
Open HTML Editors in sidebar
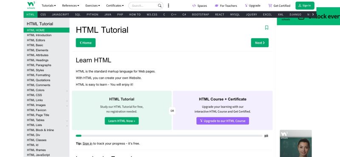[46, 40]
